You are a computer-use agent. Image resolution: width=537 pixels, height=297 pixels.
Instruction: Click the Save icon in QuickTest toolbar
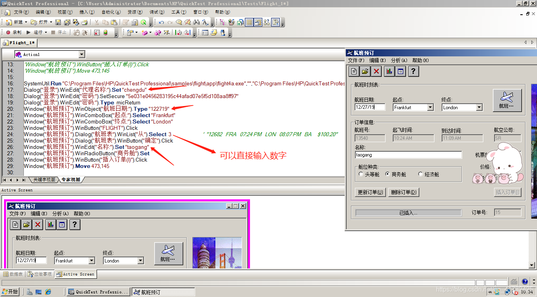point(58,22)
